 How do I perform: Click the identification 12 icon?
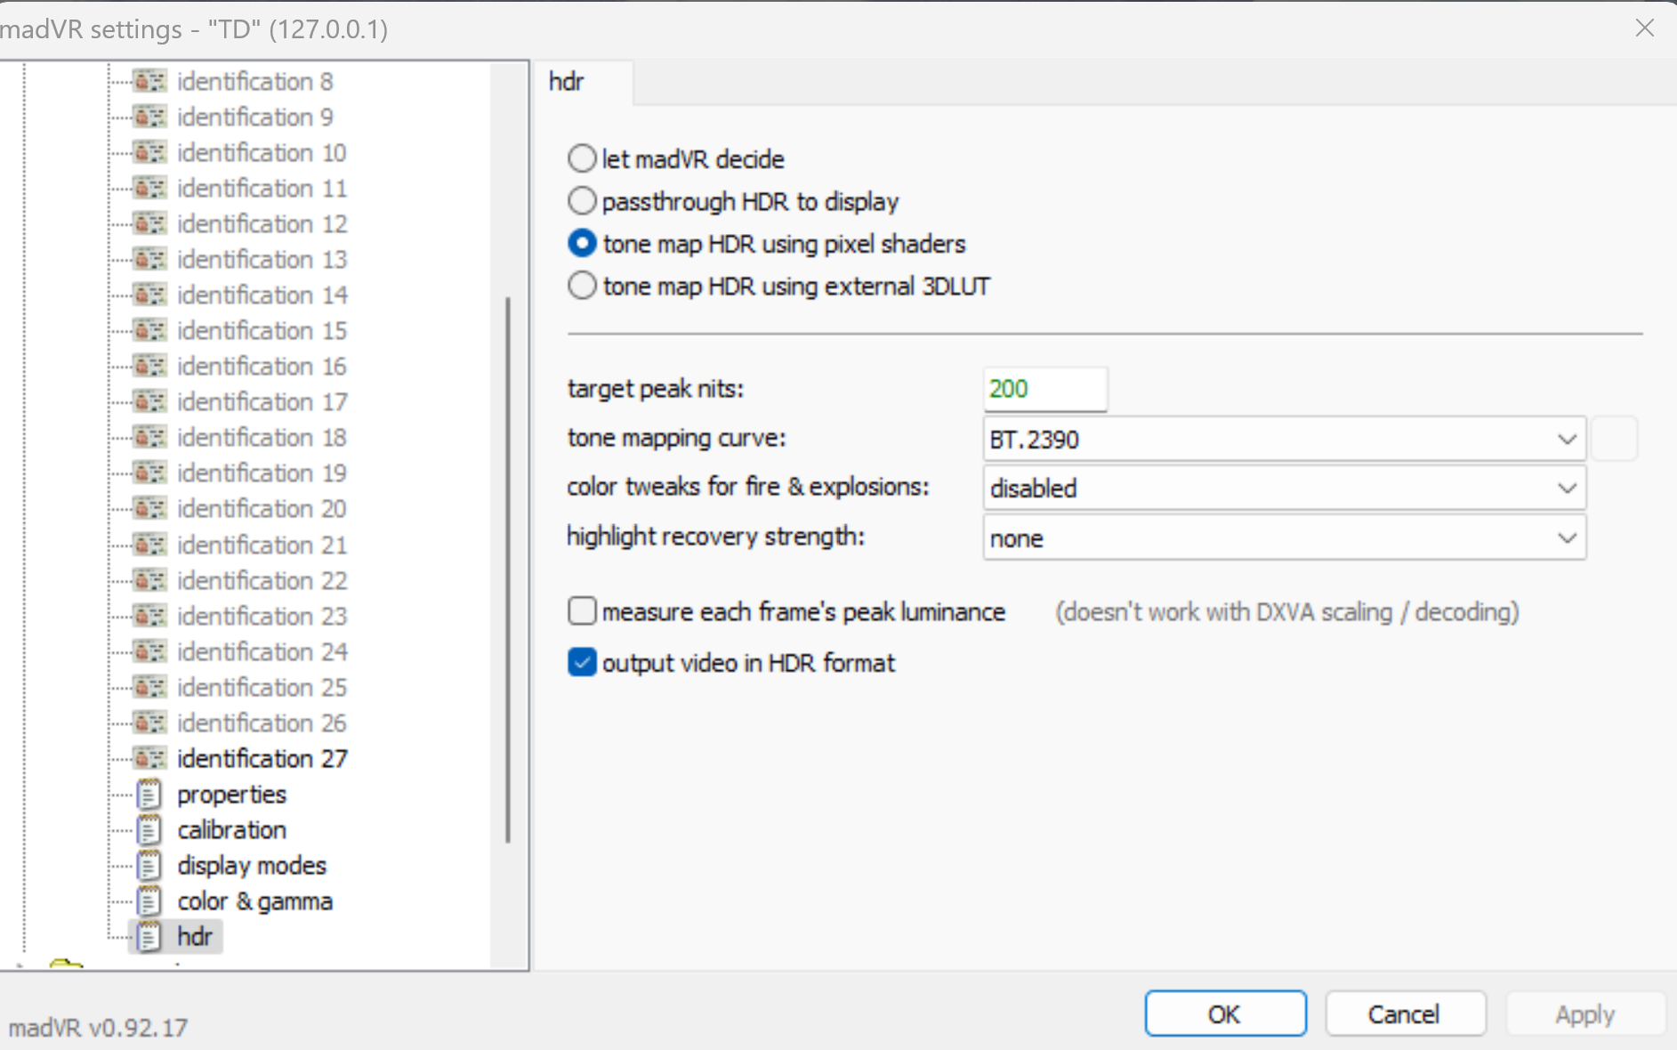[149, 223]
